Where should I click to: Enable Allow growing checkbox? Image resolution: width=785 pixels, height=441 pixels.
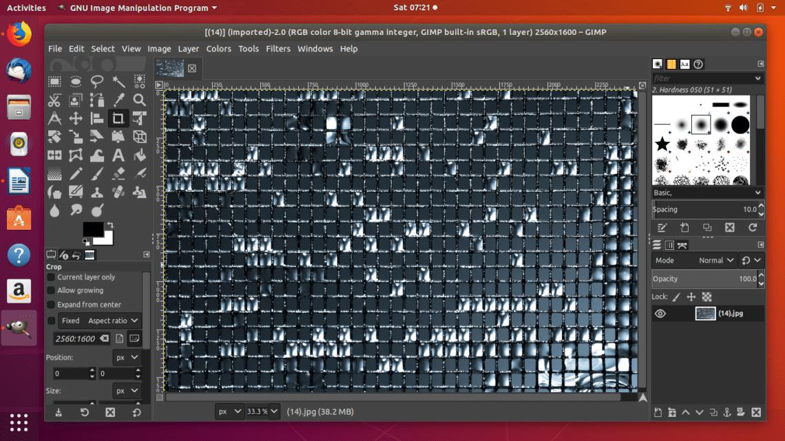(51, 290)
